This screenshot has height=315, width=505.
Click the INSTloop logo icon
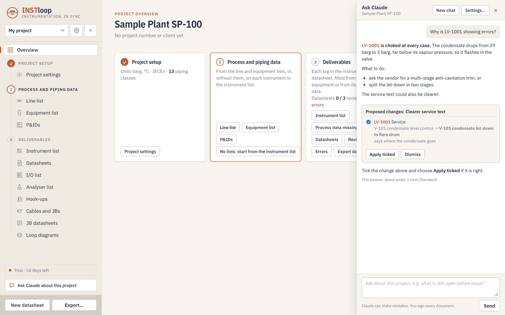click(12, 13)
